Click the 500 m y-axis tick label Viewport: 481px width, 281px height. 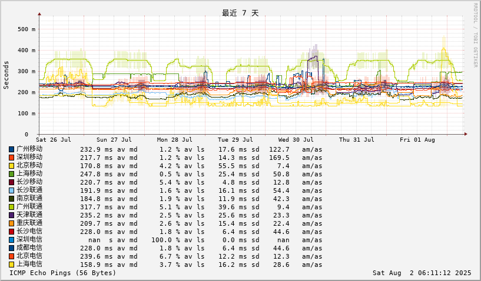click(x=26, y=29)
